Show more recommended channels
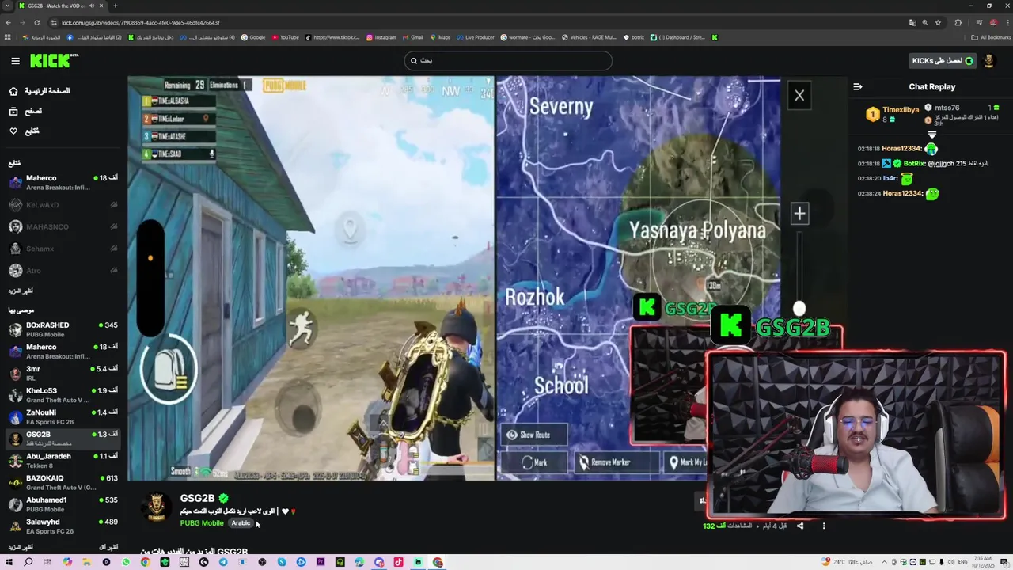 coord(21,547)
